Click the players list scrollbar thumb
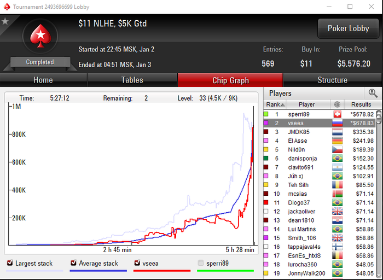Image resolution: width=383 pixels, height=280 pixels. (379, 118)
